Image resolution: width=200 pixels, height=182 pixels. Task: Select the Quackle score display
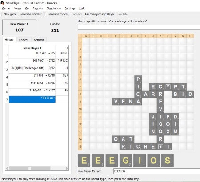coord(55,28)
